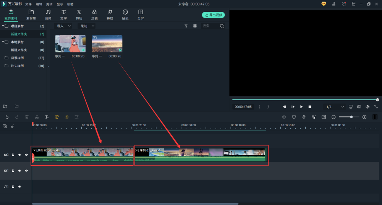Open the 我的素材 tab
This screenshot has height=205, width=382.
pos(11,15)
